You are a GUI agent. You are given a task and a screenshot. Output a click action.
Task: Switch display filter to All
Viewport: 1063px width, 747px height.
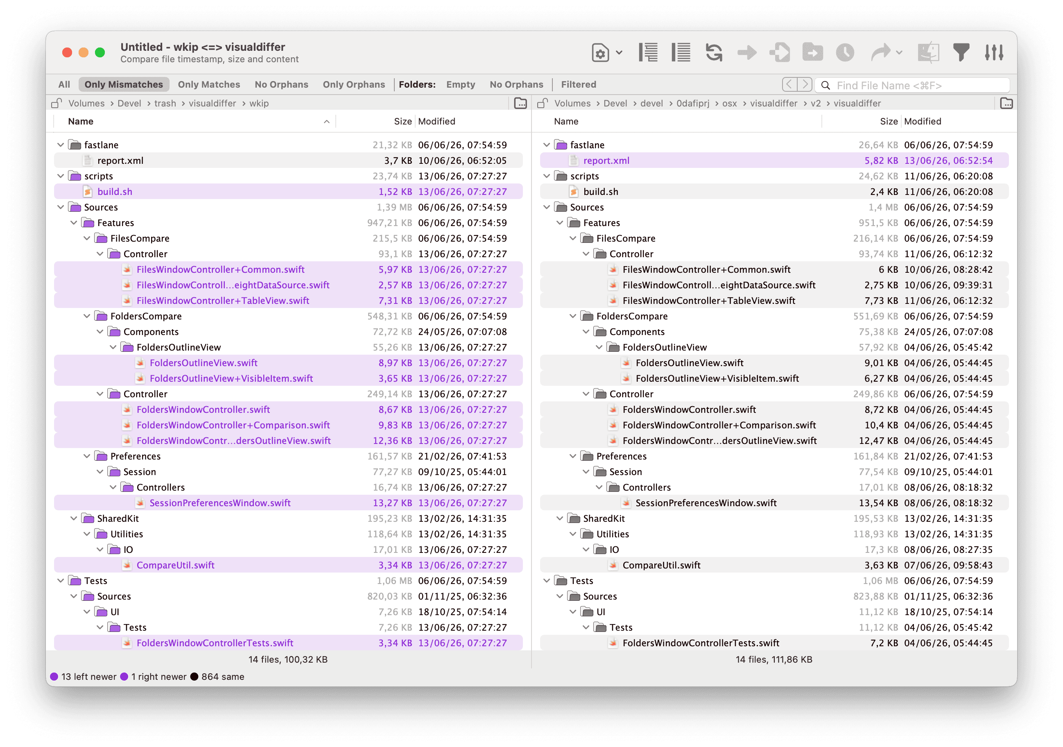pyautogui.click(x=64, y=84)
